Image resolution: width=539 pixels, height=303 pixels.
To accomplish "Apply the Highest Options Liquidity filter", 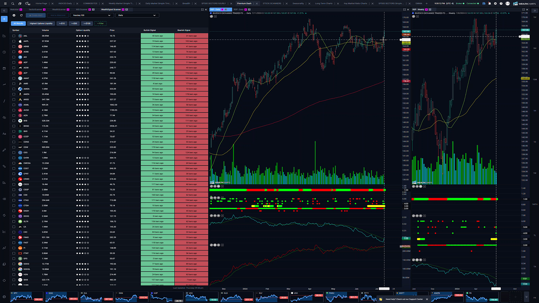I will click(x=41, y=24).
